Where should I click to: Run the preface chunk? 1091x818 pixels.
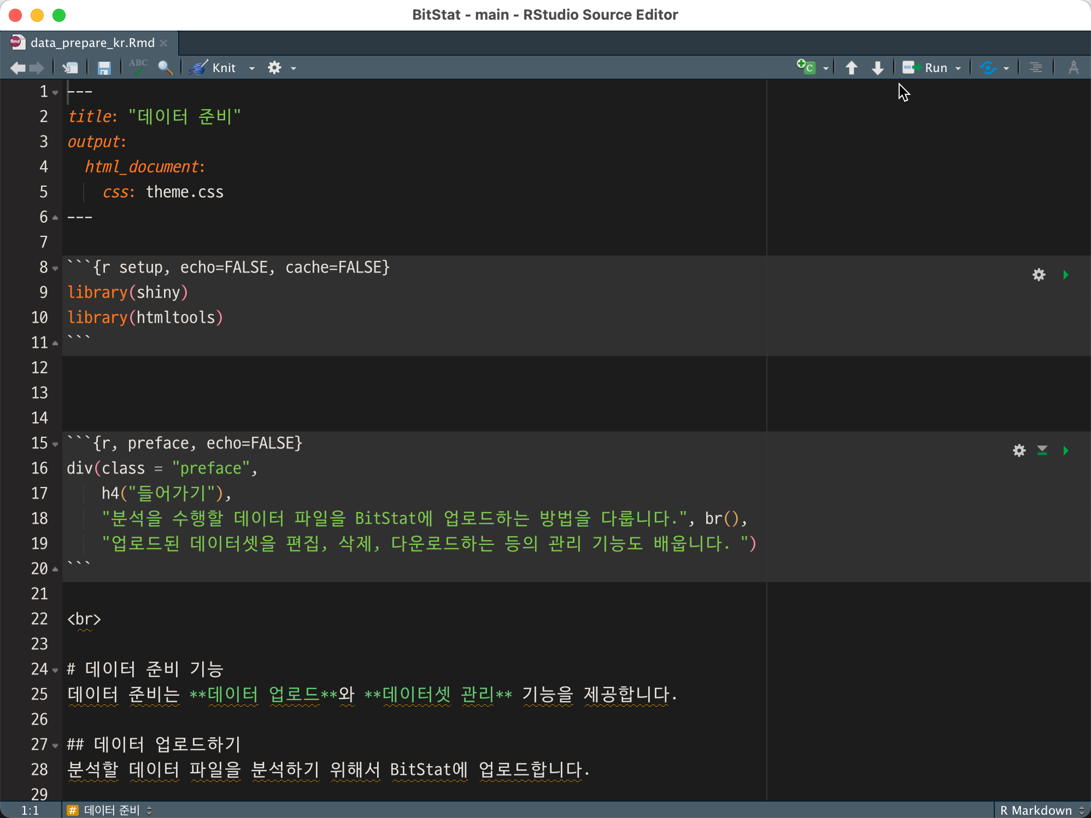click(x=1066, y=451)
